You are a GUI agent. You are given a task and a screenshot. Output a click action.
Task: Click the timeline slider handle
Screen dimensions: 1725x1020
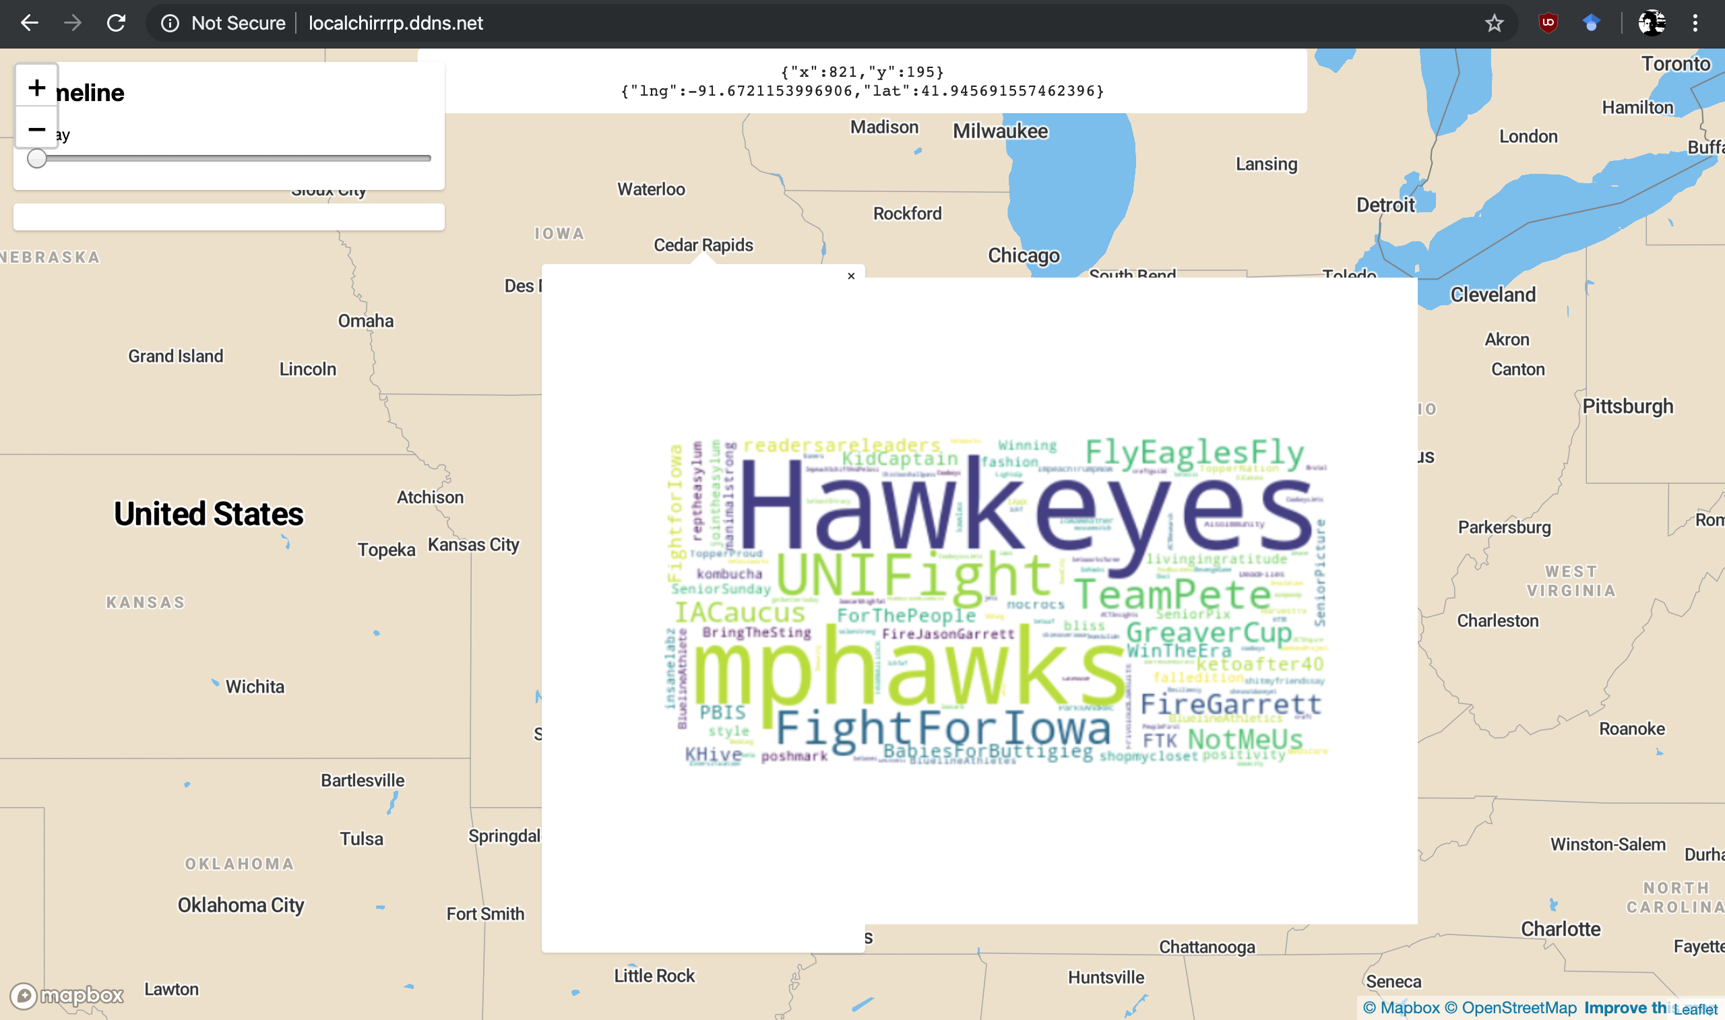(36, 158)
